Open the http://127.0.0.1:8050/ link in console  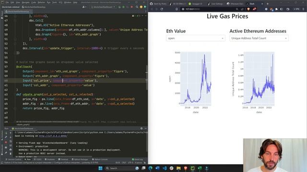(x=53, y=136)
